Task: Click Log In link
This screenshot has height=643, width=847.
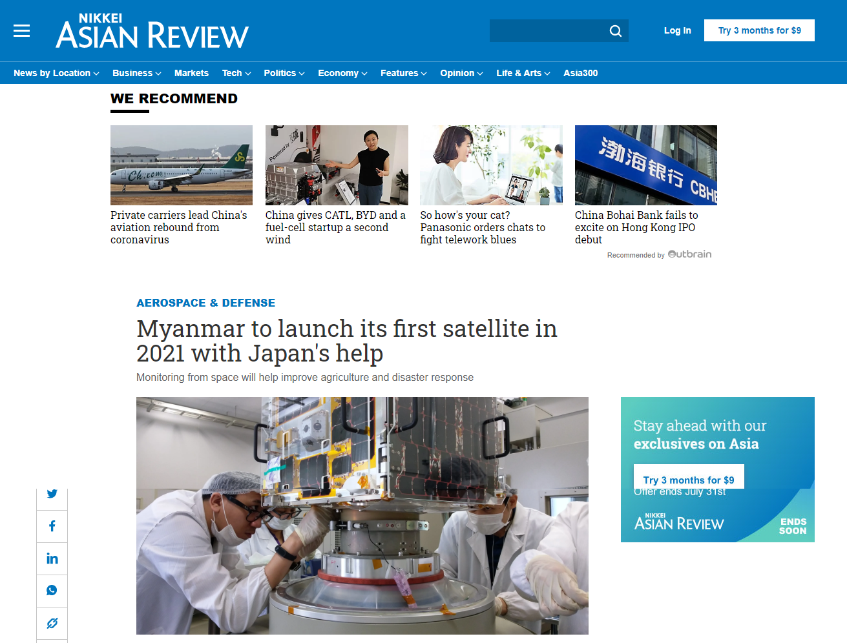Action: point(677,30)
